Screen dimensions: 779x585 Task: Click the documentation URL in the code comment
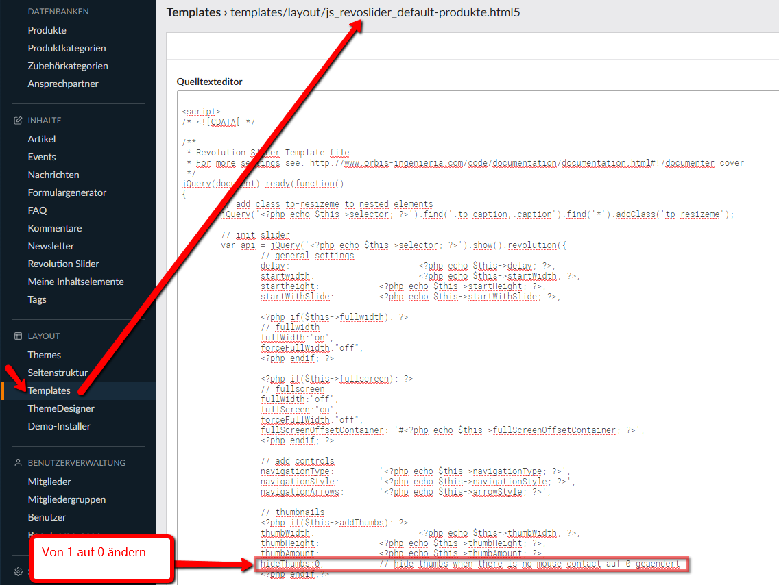(x=527, y=163)
